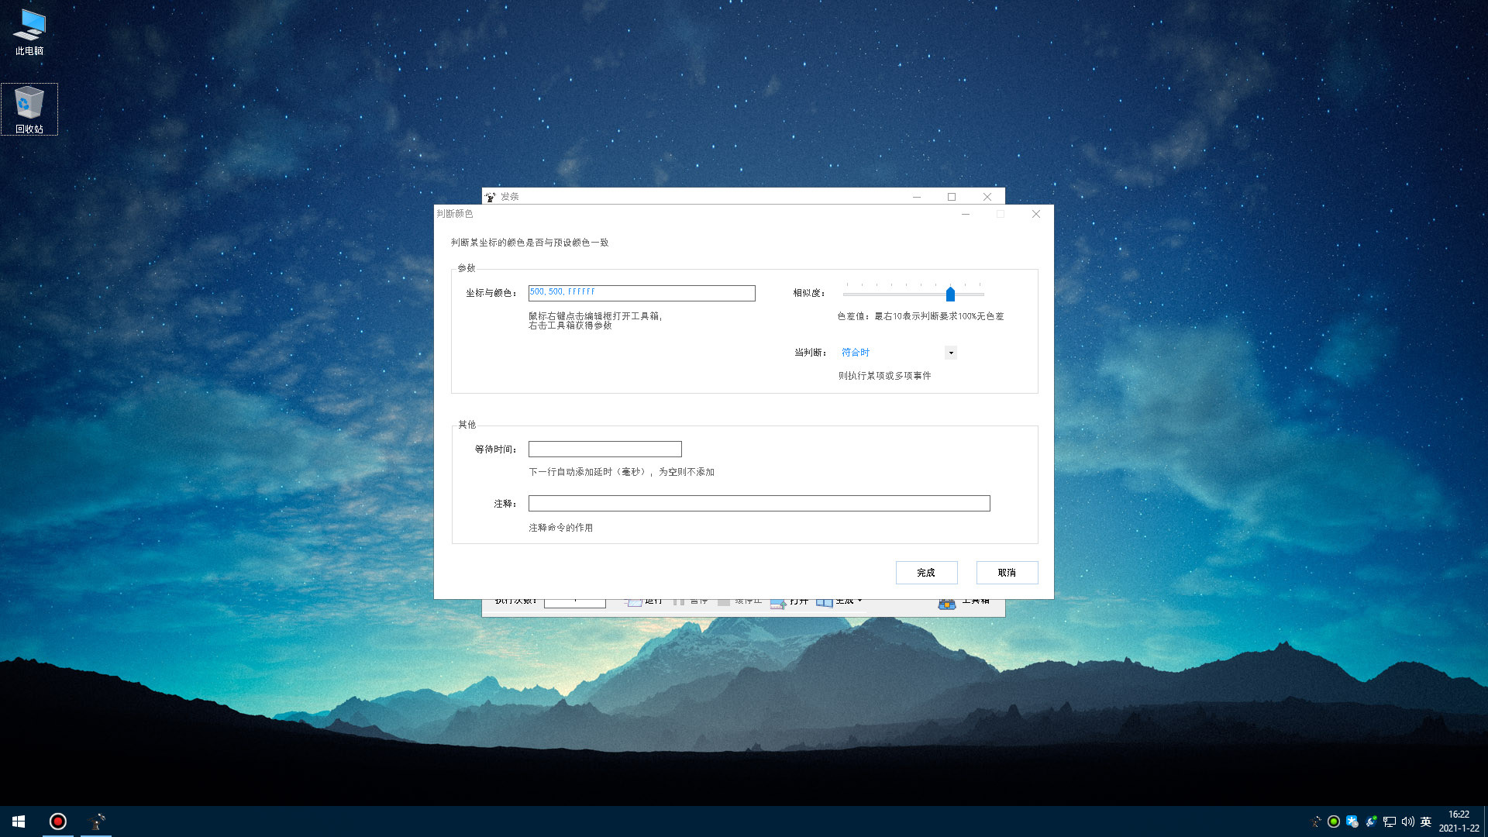Click the 符合时 combo box value
Viewport: 1488px width, 837px height.
890,353
